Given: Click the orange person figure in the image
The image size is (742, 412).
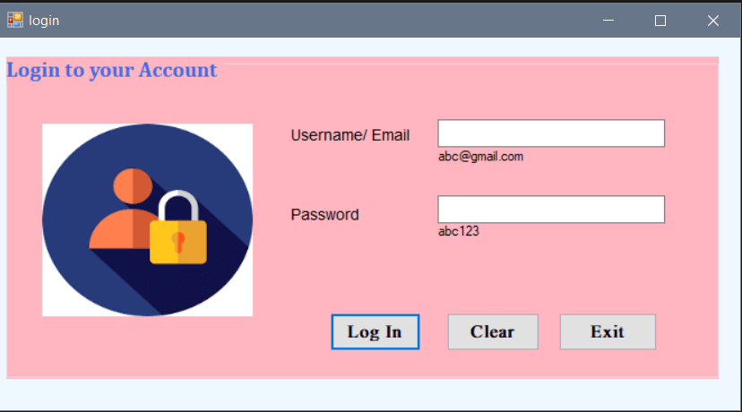Looking at the screenshot, I should point(125,209).
